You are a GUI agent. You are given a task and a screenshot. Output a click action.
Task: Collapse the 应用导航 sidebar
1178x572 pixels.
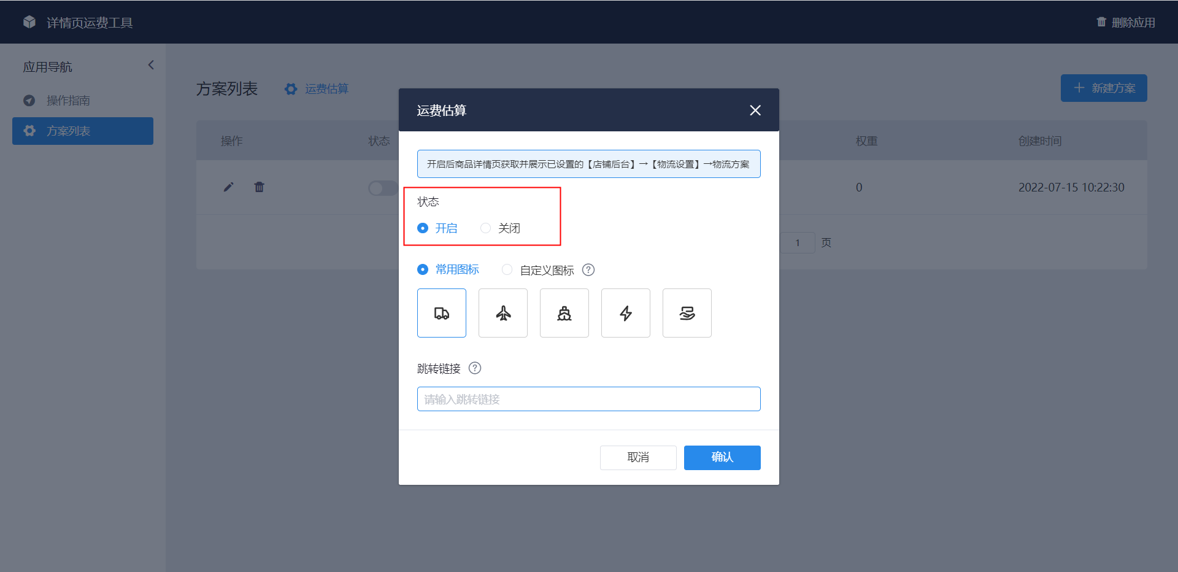pos(151,65)
